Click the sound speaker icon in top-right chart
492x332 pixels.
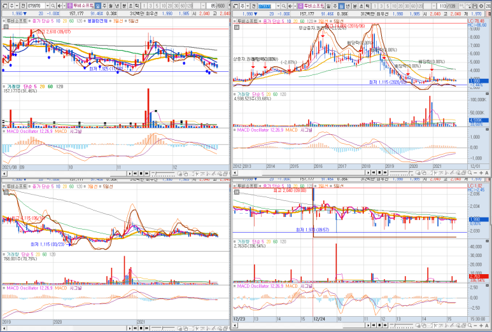tap(290, 6)
